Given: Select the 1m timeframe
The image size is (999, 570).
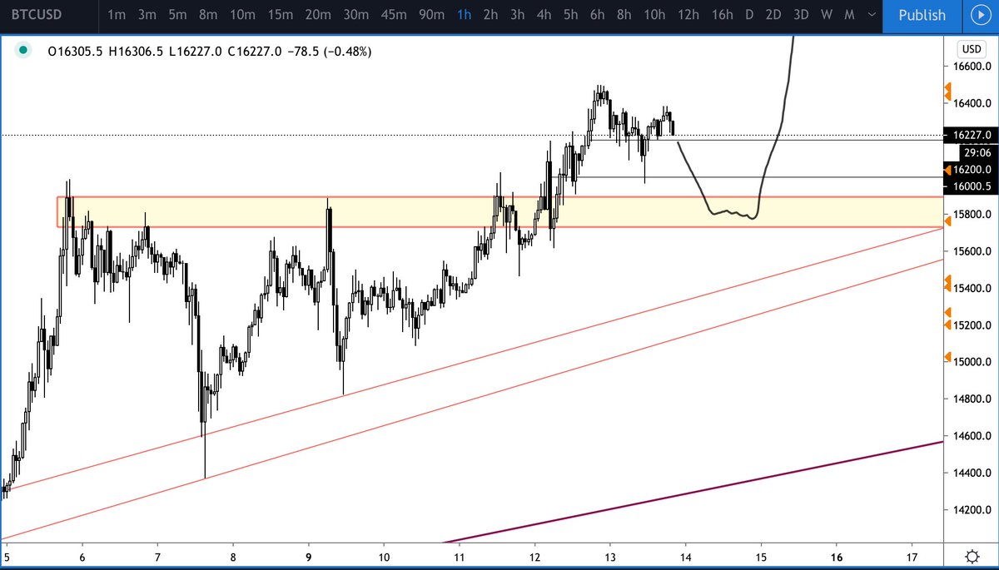Looking at the screenshot, I should pyautogui.click(x=117, y=15).
